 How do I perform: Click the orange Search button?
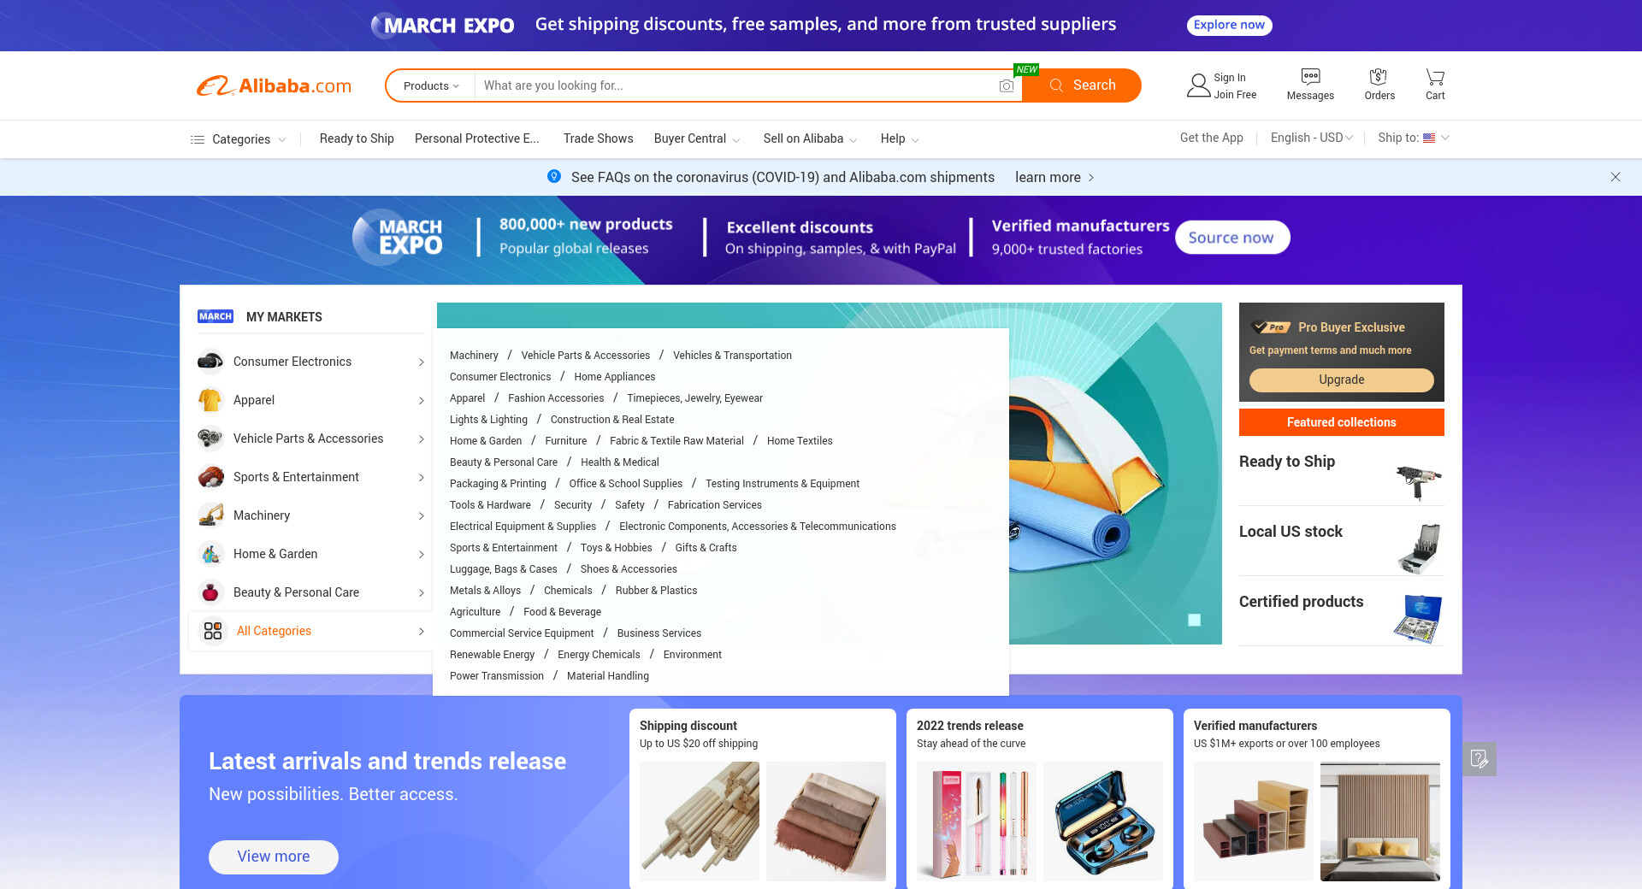tap(1082, 85)
